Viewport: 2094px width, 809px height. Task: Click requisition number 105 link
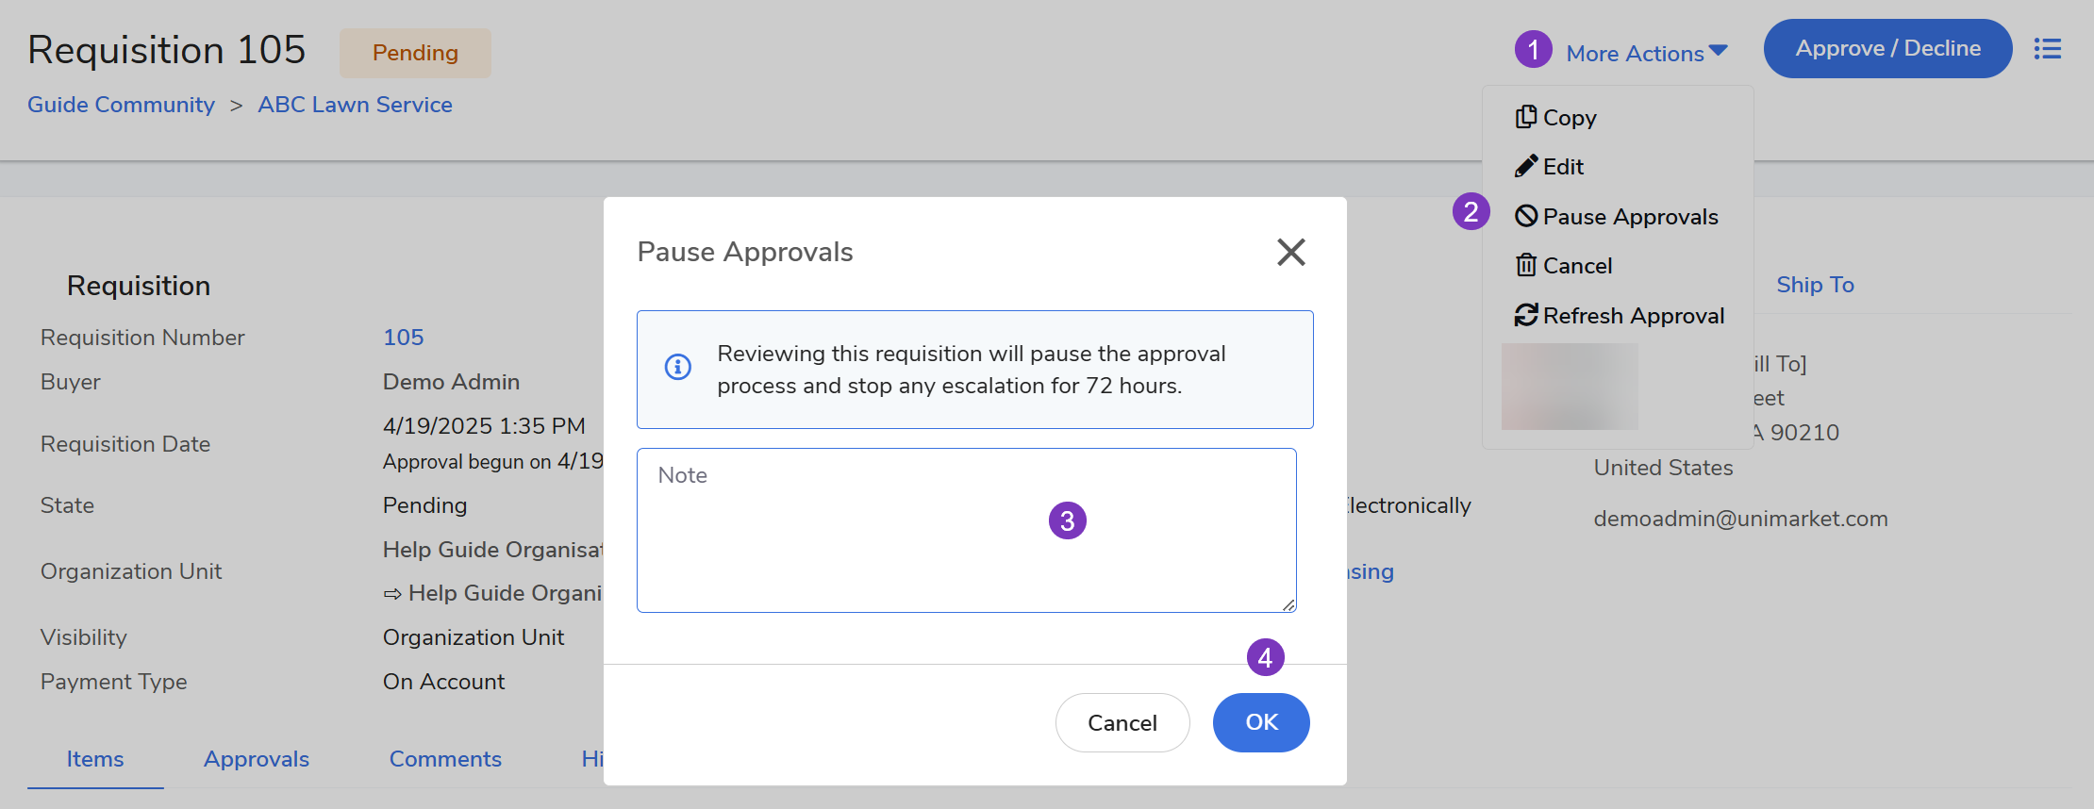click(x=403, y=338)
